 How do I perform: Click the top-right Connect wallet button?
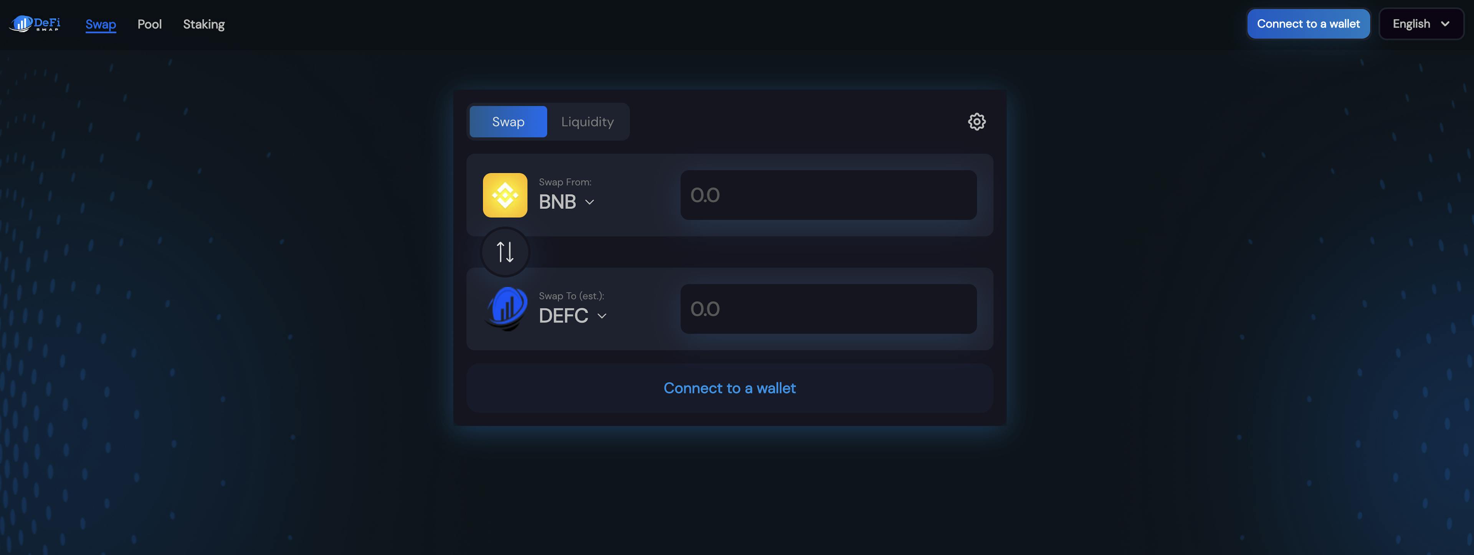point(1309,23)
